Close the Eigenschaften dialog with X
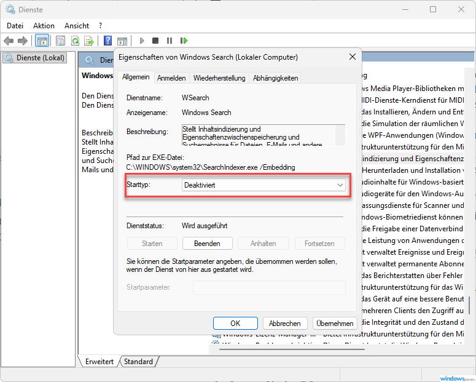476x382 pixels. point(352,57)
